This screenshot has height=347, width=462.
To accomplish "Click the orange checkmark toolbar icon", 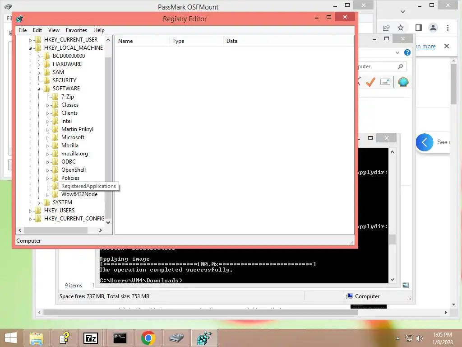I will 370,82.
